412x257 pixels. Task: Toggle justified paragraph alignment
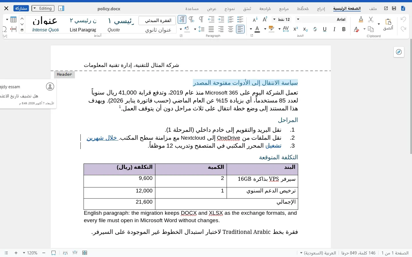(x=211, y=29)
